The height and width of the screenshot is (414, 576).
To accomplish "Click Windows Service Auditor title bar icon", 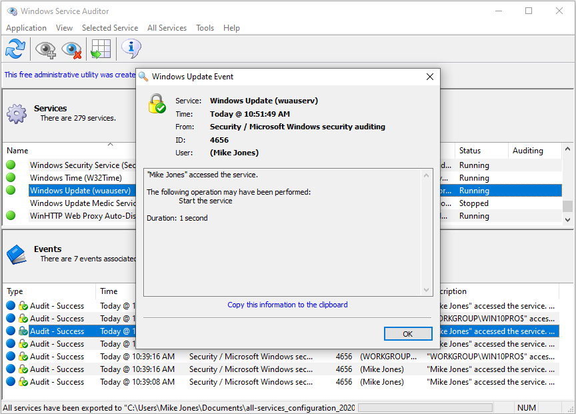I will tap(12, 11).
